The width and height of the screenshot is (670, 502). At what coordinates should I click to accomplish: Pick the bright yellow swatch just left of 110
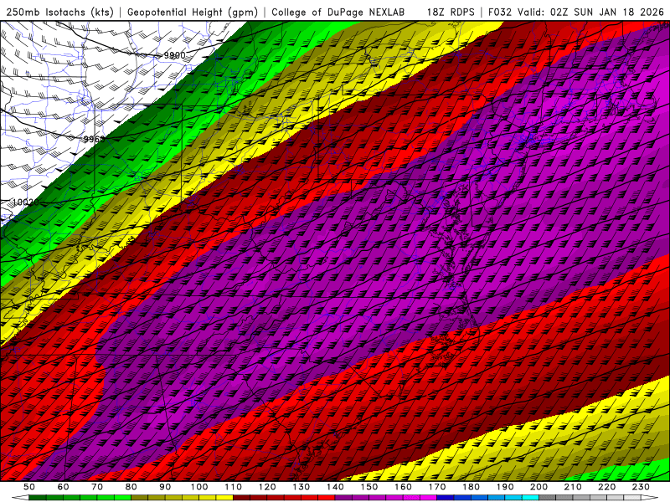click(224, 497)
